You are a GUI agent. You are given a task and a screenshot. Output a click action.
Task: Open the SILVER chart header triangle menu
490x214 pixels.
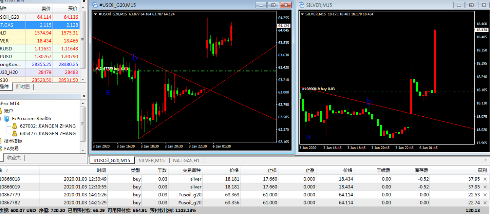302,14
